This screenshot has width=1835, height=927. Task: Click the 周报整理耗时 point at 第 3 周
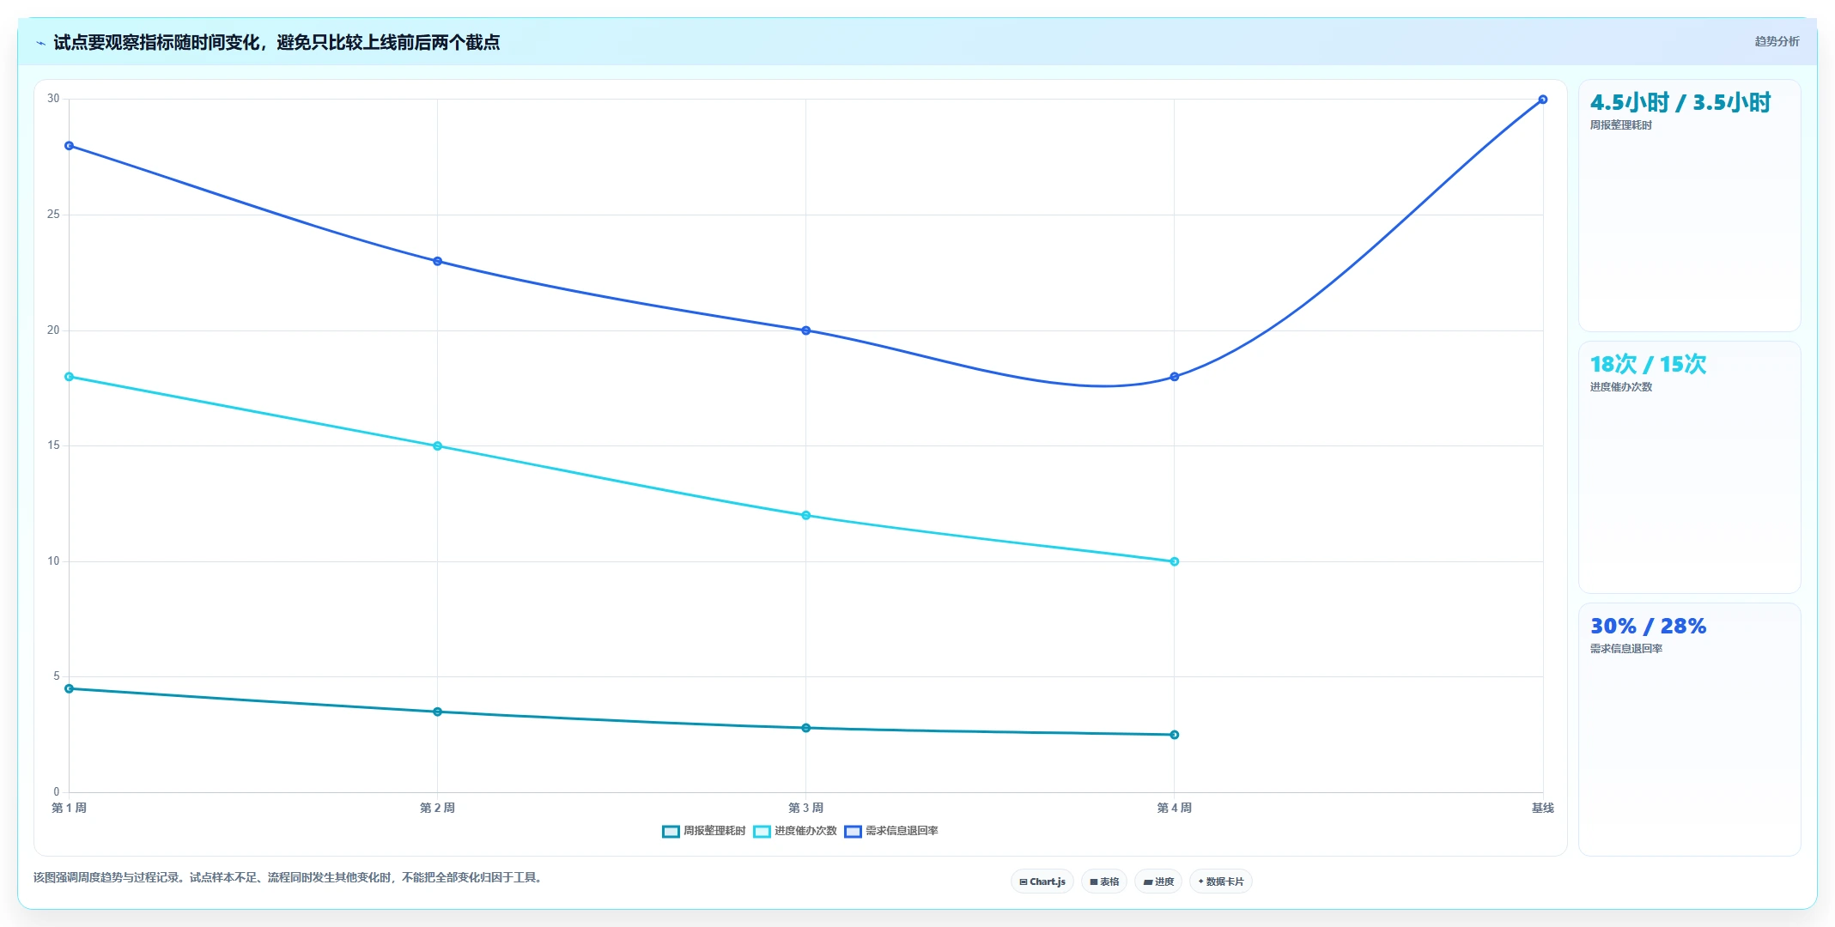point(806,728)
